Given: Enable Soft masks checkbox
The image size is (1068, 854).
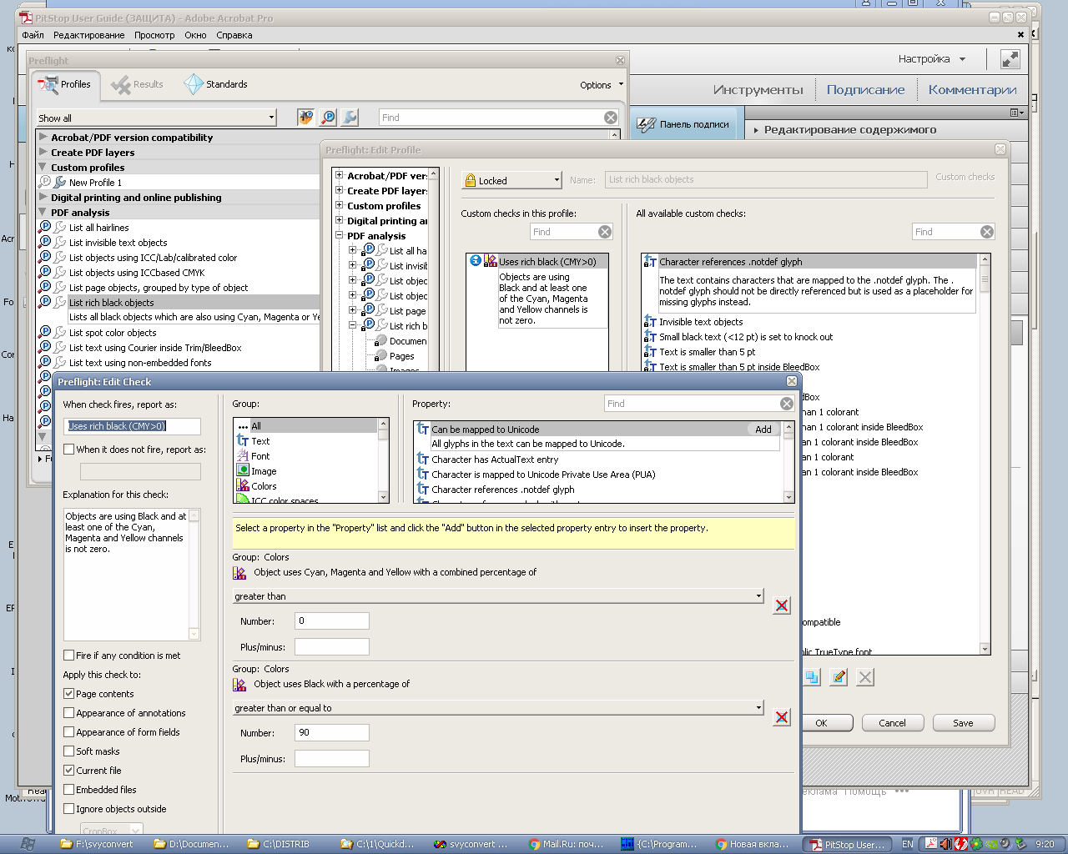Looking at the screenshot, I should (69, 751).
